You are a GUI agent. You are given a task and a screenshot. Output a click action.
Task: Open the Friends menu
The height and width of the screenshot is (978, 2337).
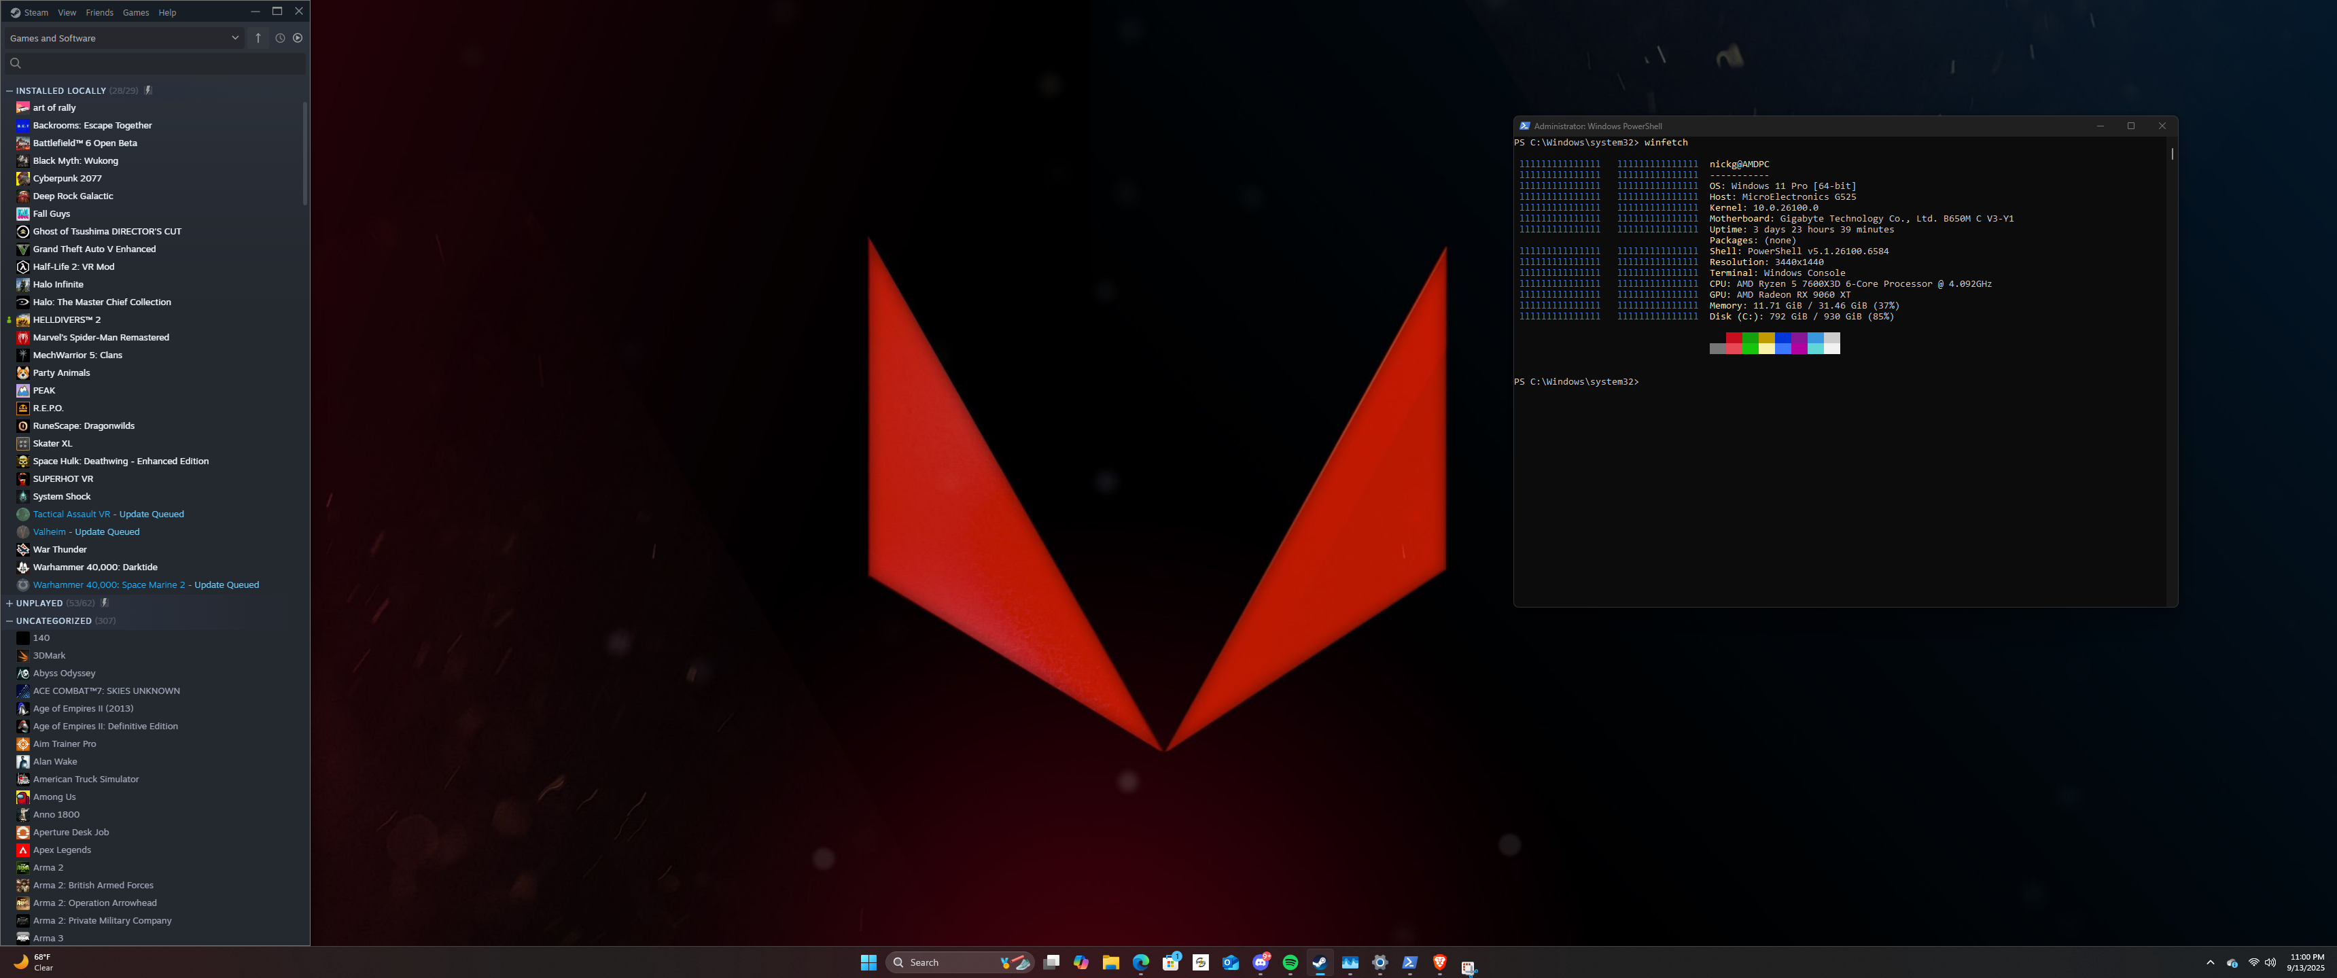click(99, 13)
